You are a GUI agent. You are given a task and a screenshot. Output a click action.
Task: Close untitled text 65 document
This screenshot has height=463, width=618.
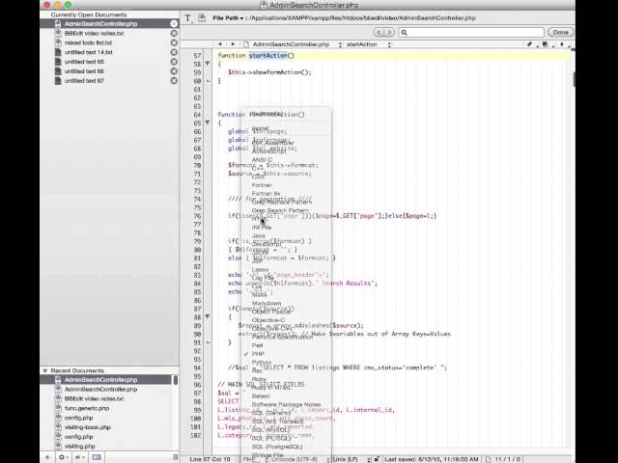pos(174,62)
